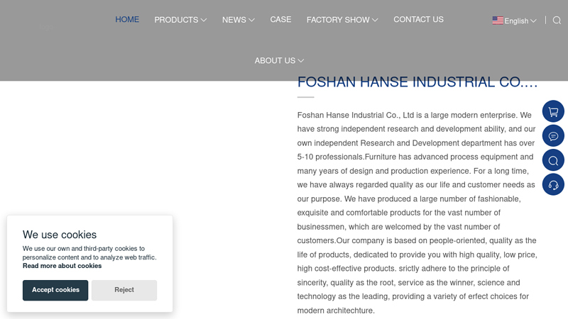Click the text 'modern architechture.'
568x319 pixels.
[x=336, y=310]
